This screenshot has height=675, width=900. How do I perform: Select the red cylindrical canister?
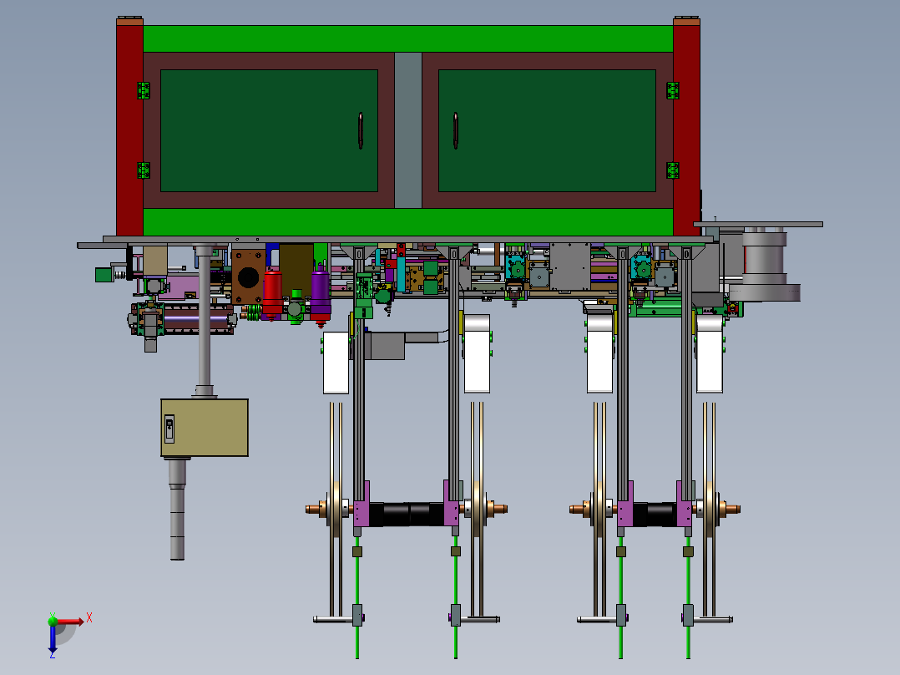273,294
